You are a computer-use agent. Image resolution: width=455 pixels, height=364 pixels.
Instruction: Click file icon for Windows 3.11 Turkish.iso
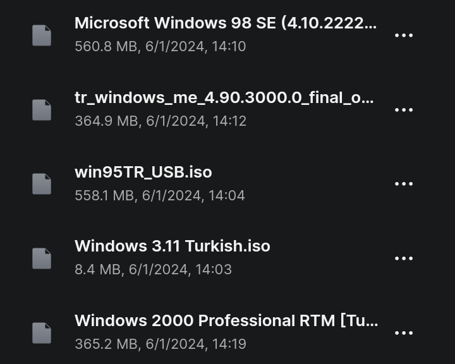pyautogui.click(x=42, y=258)
